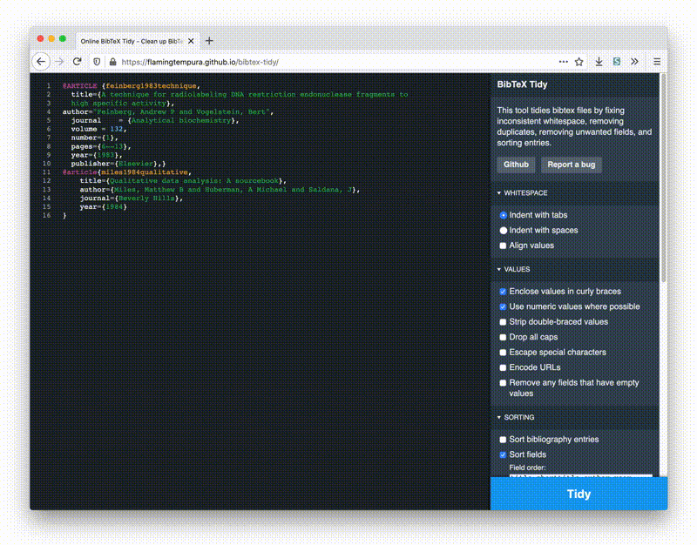The image size is (697, 545).
Task: Close the Online BibTeX Tidy tab
Action: (191, 41)
